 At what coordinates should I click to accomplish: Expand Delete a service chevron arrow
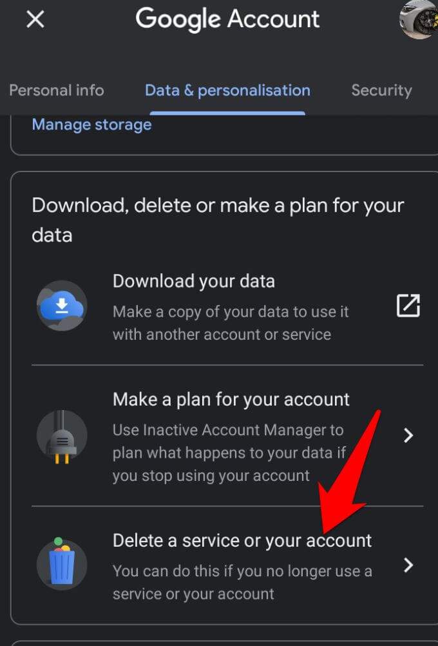pos(408,565)
